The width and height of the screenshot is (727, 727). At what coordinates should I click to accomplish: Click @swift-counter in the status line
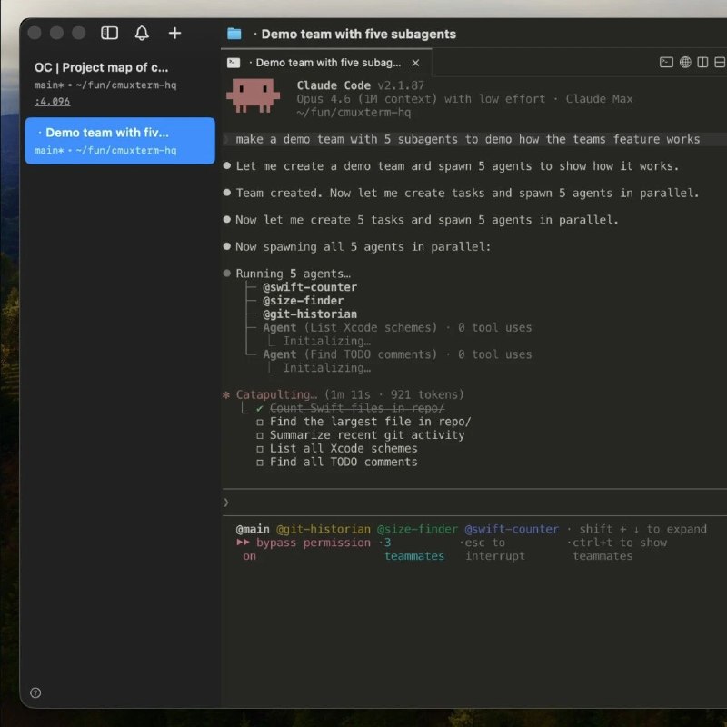click(512, 529)
